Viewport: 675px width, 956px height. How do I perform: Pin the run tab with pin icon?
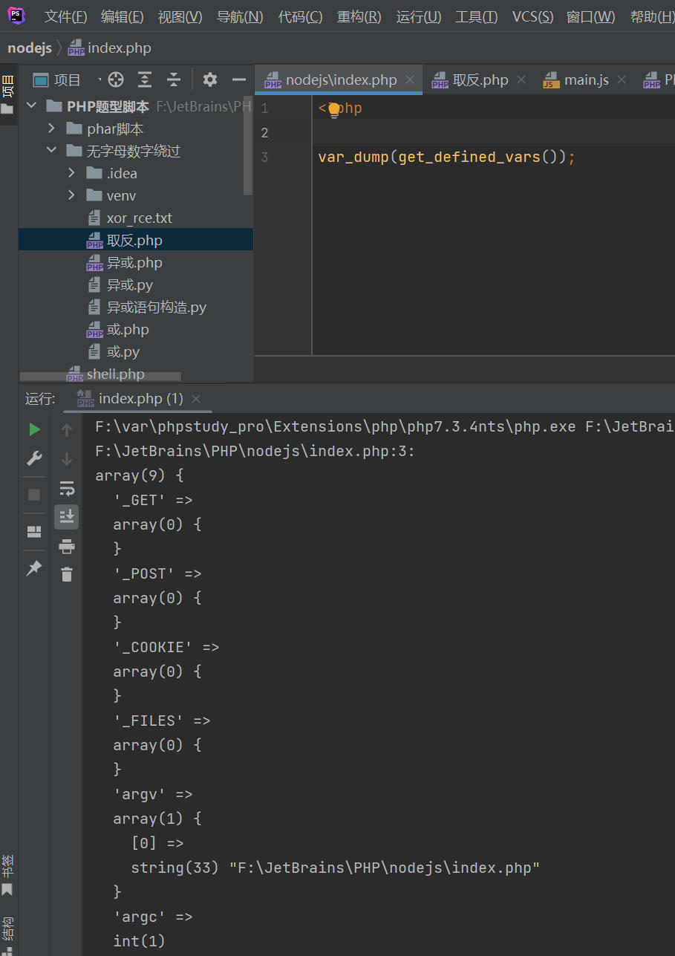(34, 568)
